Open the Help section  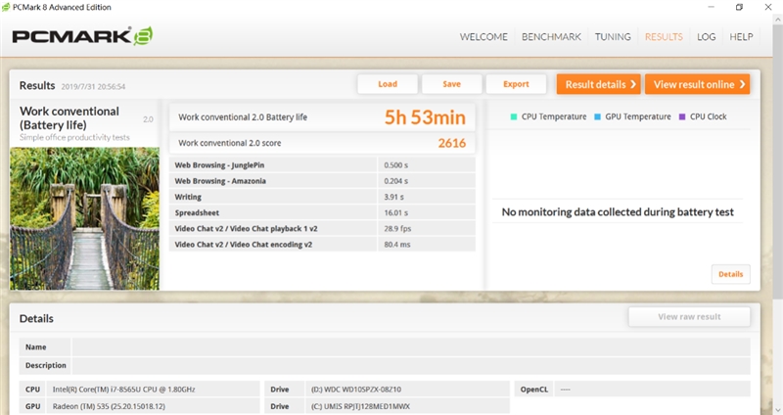tap(741, 37)
